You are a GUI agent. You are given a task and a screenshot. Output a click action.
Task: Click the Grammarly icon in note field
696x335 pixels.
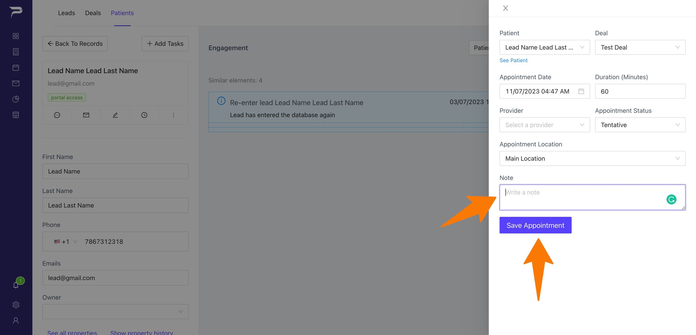[671, 199]
